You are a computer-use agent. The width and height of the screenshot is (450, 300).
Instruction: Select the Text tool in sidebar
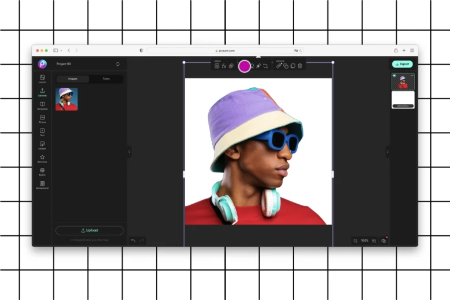42,132
